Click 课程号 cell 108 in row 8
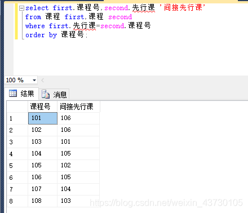This screenshot has height=213, width=248. [43, 201]
